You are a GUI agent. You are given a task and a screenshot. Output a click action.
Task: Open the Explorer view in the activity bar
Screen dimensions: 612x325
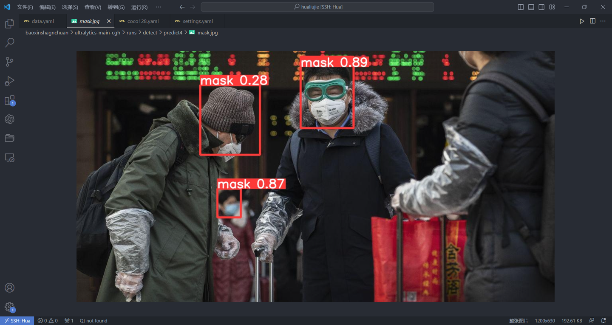coord(9,23)
